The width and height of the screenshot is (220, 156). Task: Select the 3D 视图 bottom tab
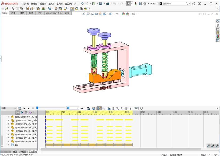pos(23,151)
